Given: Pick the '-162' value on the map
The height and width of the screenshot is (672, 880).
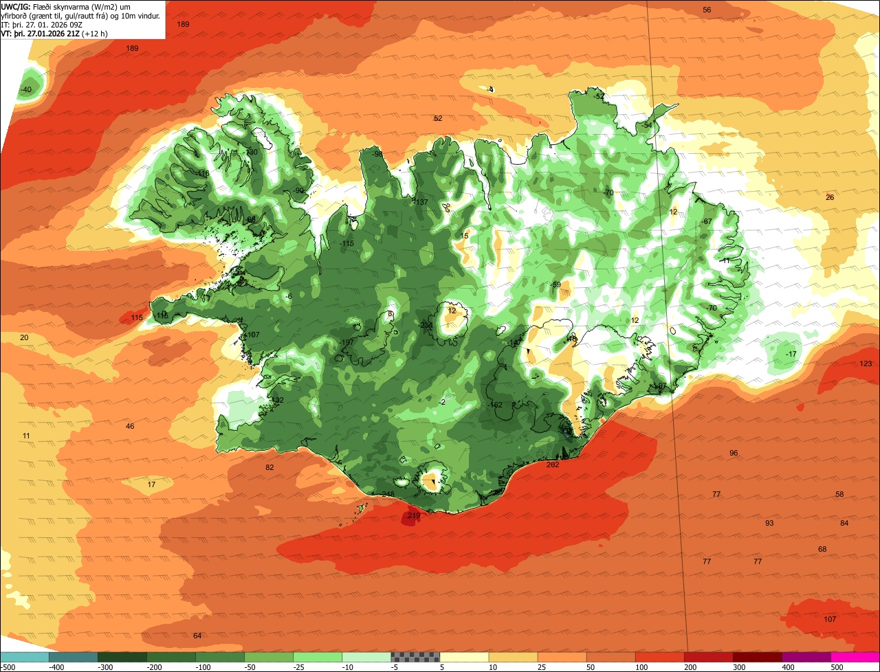Looking at the screenshot, I should pos(496,405).
